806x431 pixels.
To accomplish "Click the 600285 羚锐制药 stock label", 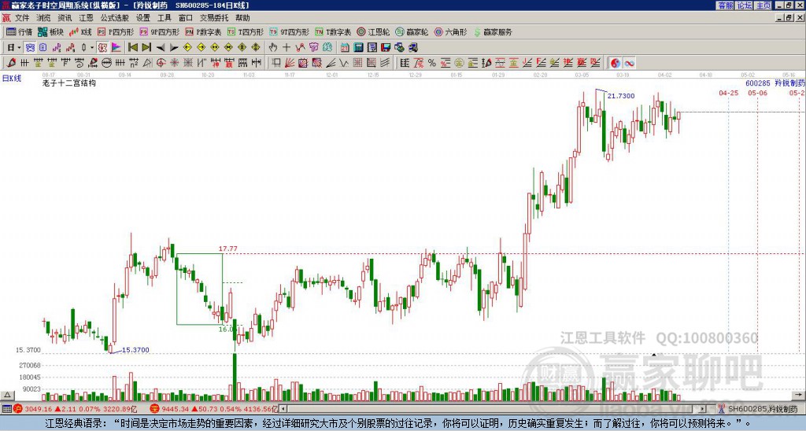I will [x=775, y=83].
